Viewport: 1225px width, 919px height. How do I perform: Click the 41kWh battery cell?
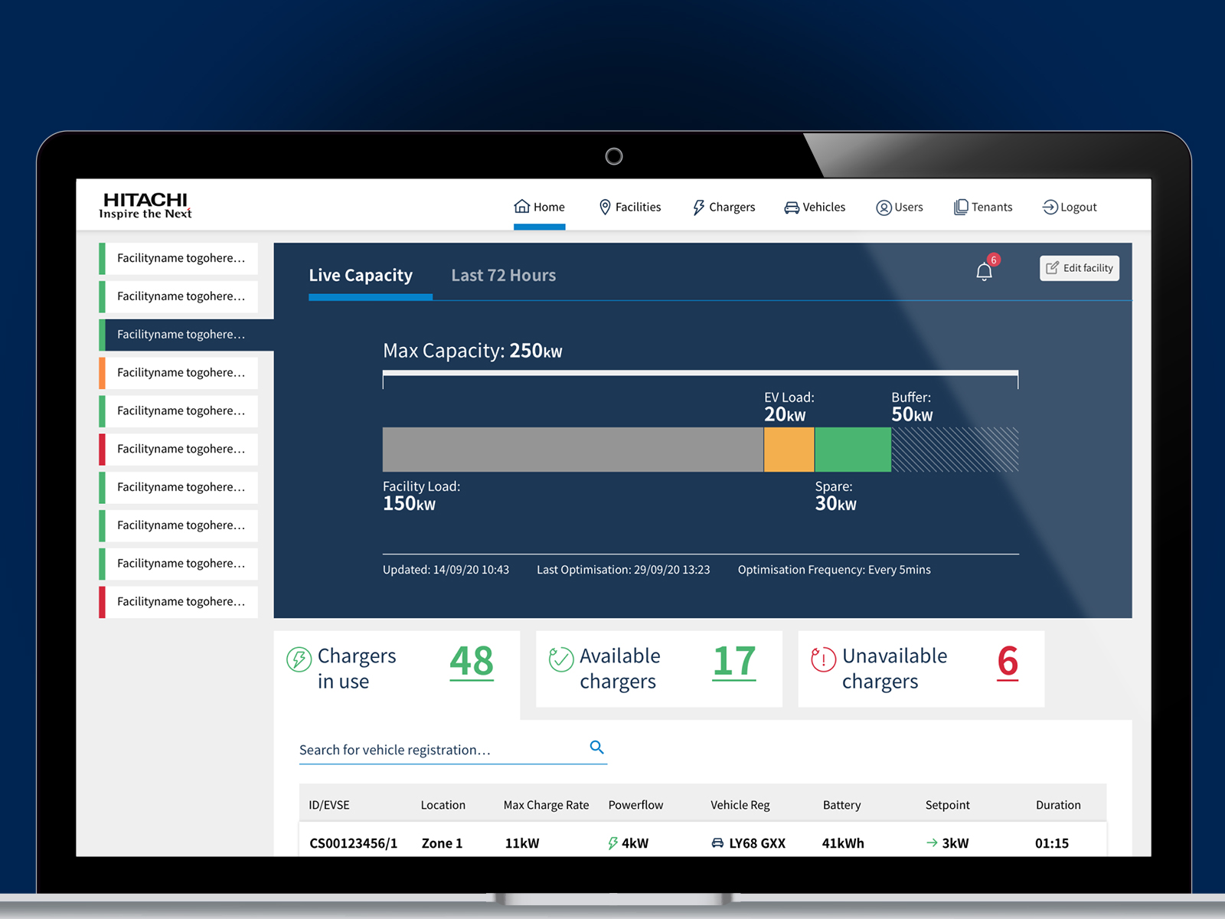coord(843,843)
